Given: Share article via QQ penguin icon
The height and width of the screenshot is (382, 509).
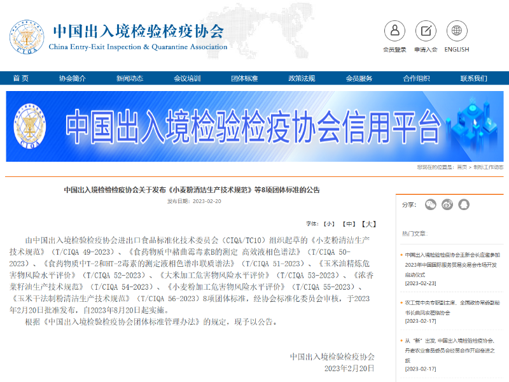Looking at the screenshot, I should click(x=464, y=204).
